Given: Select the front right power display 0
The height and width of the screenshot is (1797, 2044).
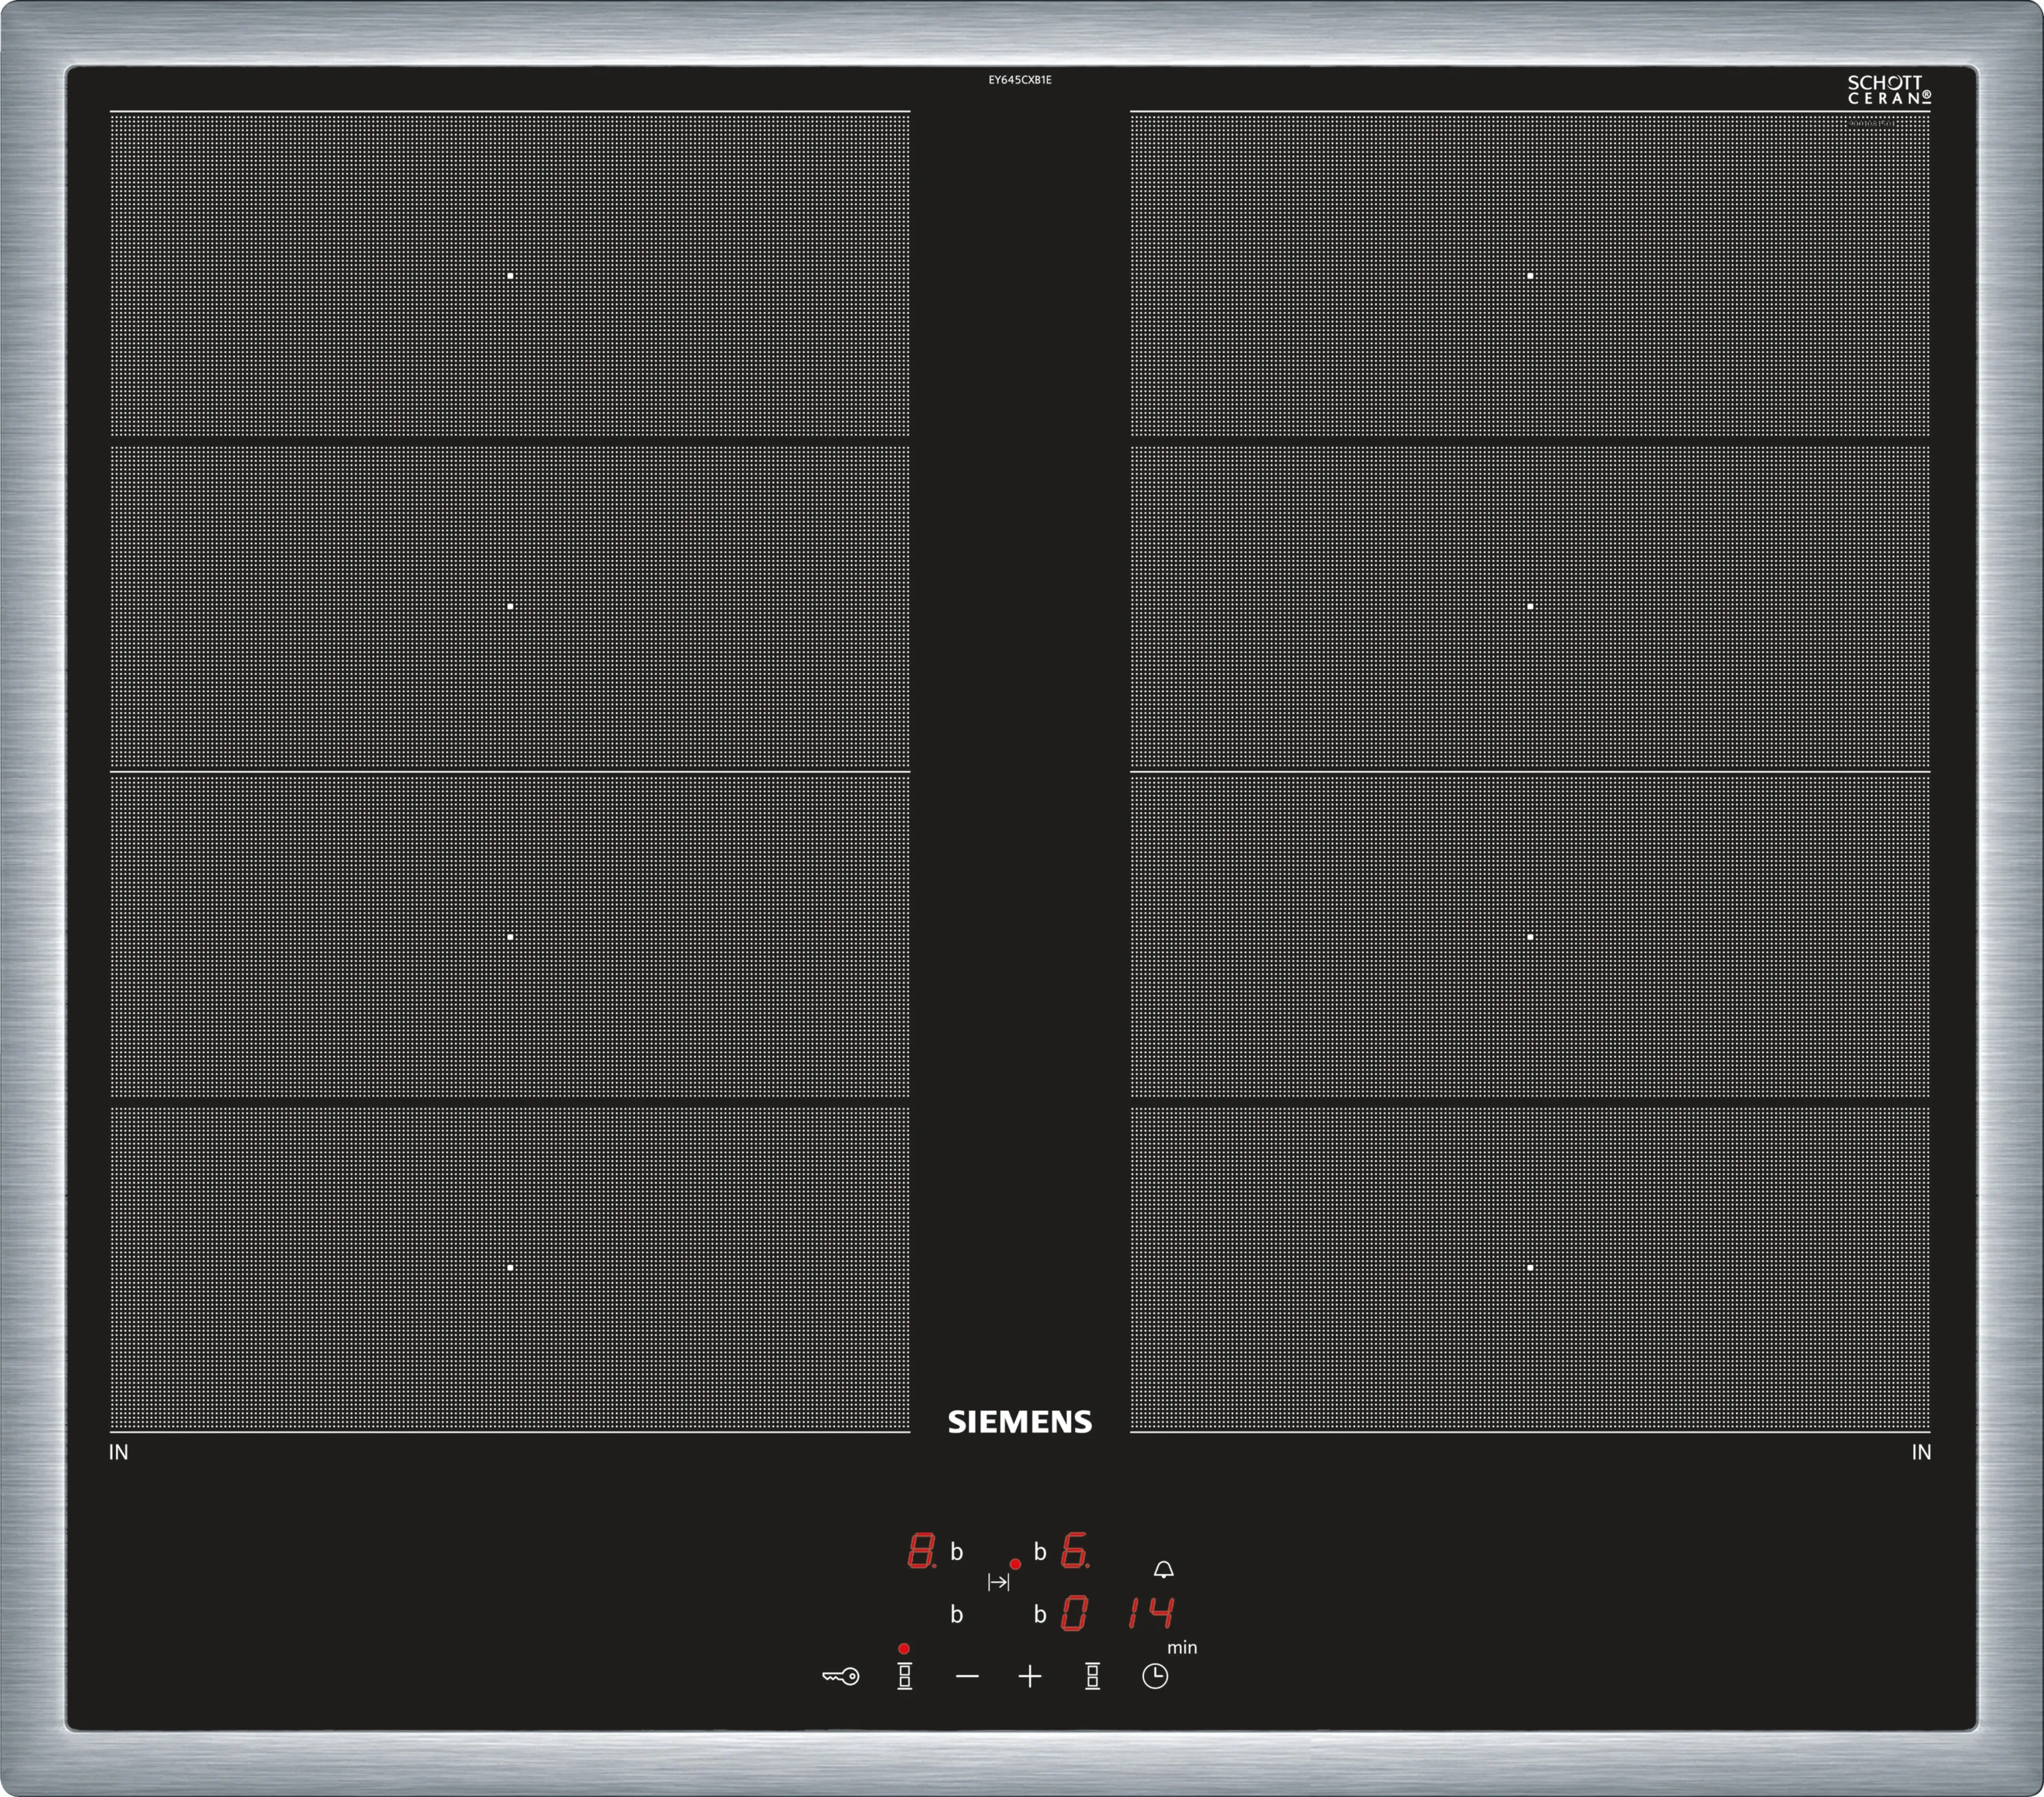Looking at the screenshot, I should pos(1074,1613).
